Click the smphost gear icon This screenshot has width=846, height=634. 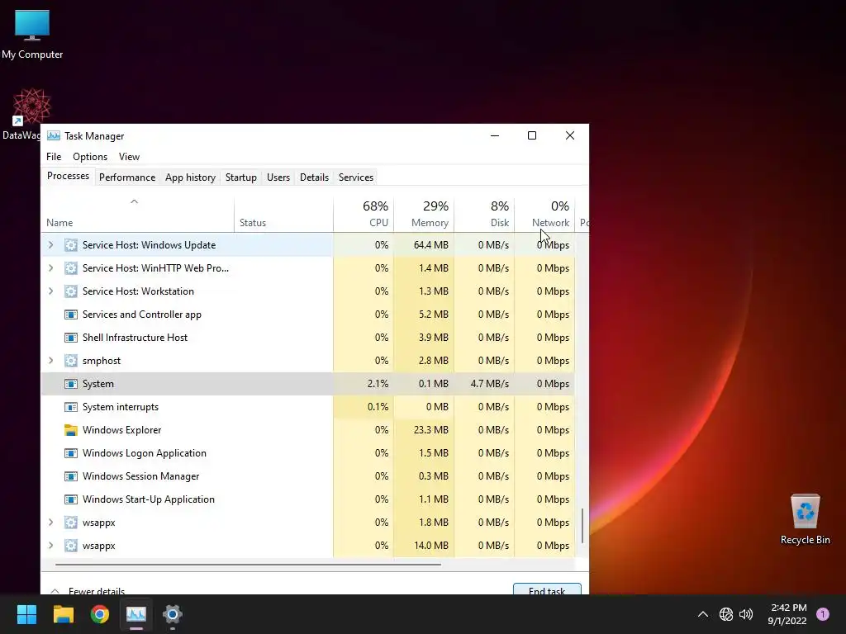tap(71, 361)
